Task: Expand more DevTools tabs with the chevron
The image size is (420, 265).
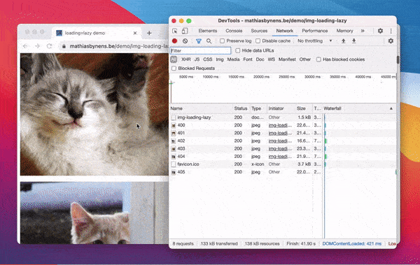Action: (x=363, y=31)
